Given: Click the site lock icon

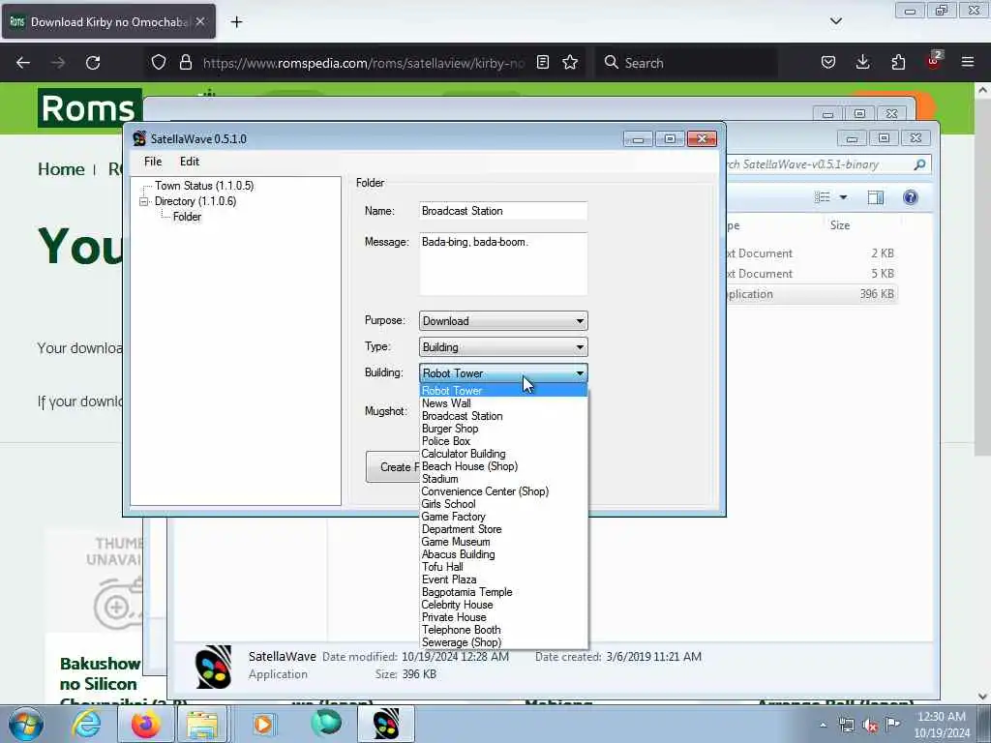Looking at the screenshot, I should click(185, 63).
